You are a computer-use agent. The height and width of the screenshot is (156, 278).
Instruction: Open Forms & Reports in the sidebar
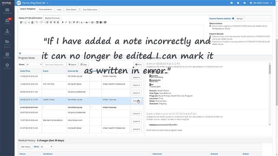(7, 43)
